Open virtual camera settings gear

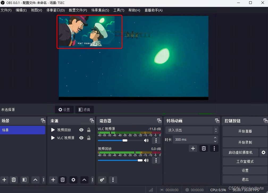pyautogui.click(x=263, y=152)
